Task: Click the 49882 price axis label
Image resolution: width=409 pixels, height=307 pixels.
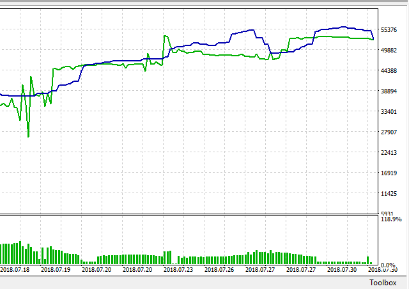Action: click(x=390, y=51)
